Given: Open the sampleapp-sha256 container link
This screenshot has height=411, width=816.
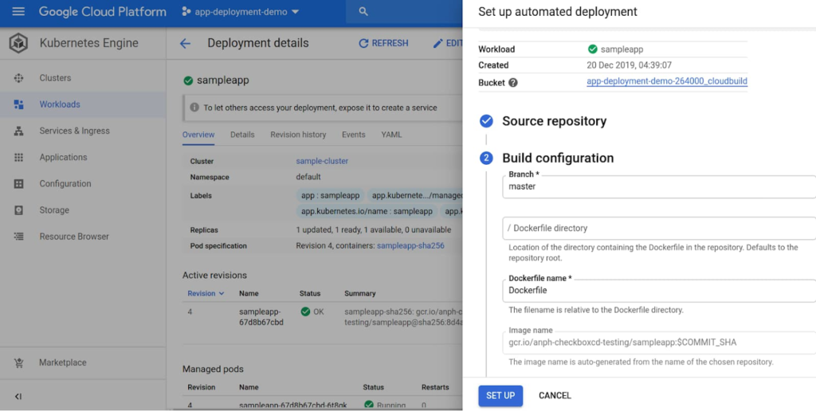Looking at the screenshot, I should click(410, 245).
